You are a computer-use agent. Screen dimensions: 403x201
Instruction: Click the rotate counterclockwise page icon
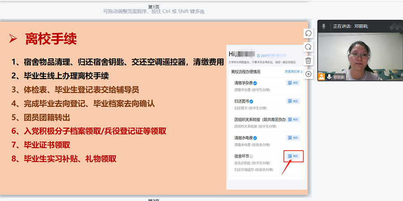tap(308, 33)
